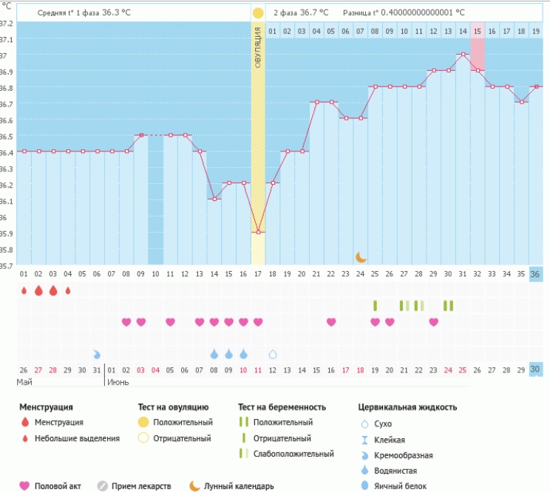Click the vertical ОВУЛЯЦИЯ column label
Screen dimensions: 550x501
[258, 48]
